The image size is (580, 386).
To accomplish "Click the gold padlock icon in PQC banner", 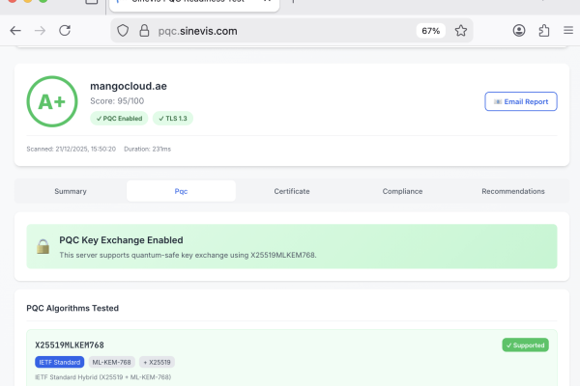I will point(43,247).
